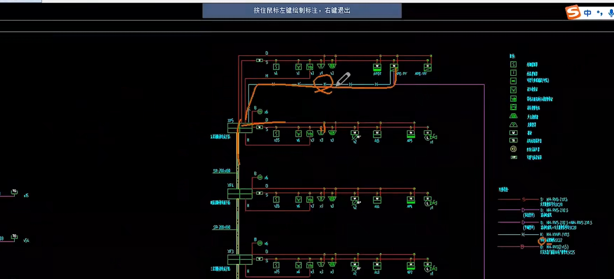The width and height of the screenshot is (614, 279).
Task: Click the red B line sample in legend
Action: (518, 247)
